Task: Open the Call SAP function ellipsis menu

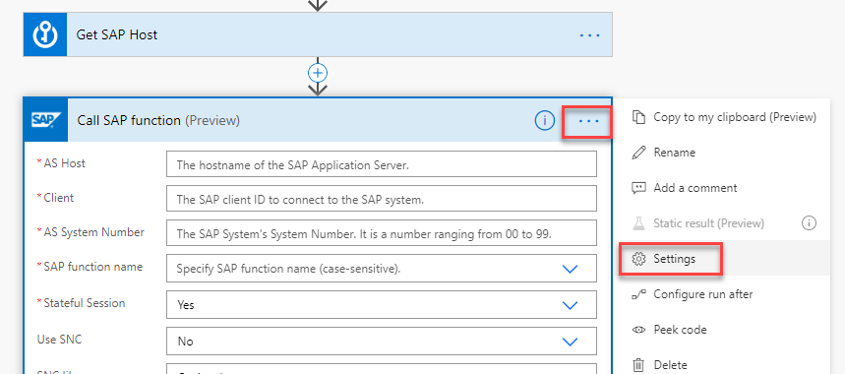Action: click(588, 121)
